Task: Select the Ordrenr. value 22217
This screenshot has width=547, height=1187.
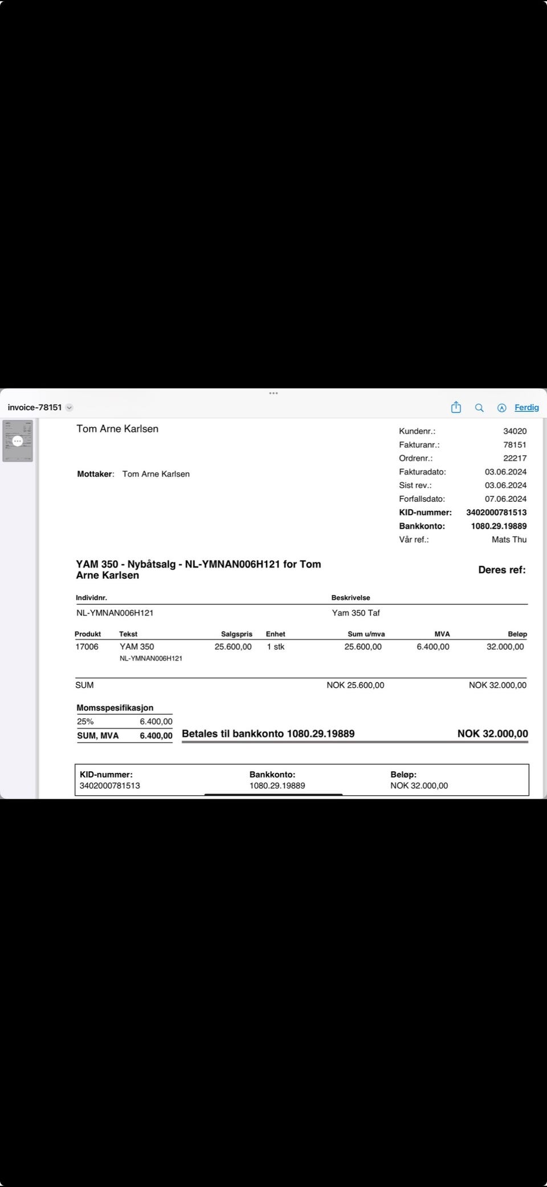Action: (x=515, y=458)
